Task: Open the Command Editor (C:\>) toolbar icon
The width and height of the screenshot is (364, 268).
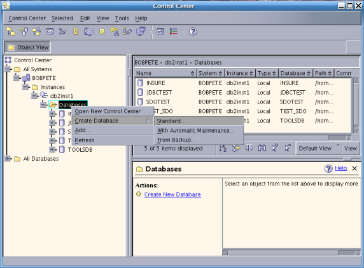Action: click(x=50, y=31)
